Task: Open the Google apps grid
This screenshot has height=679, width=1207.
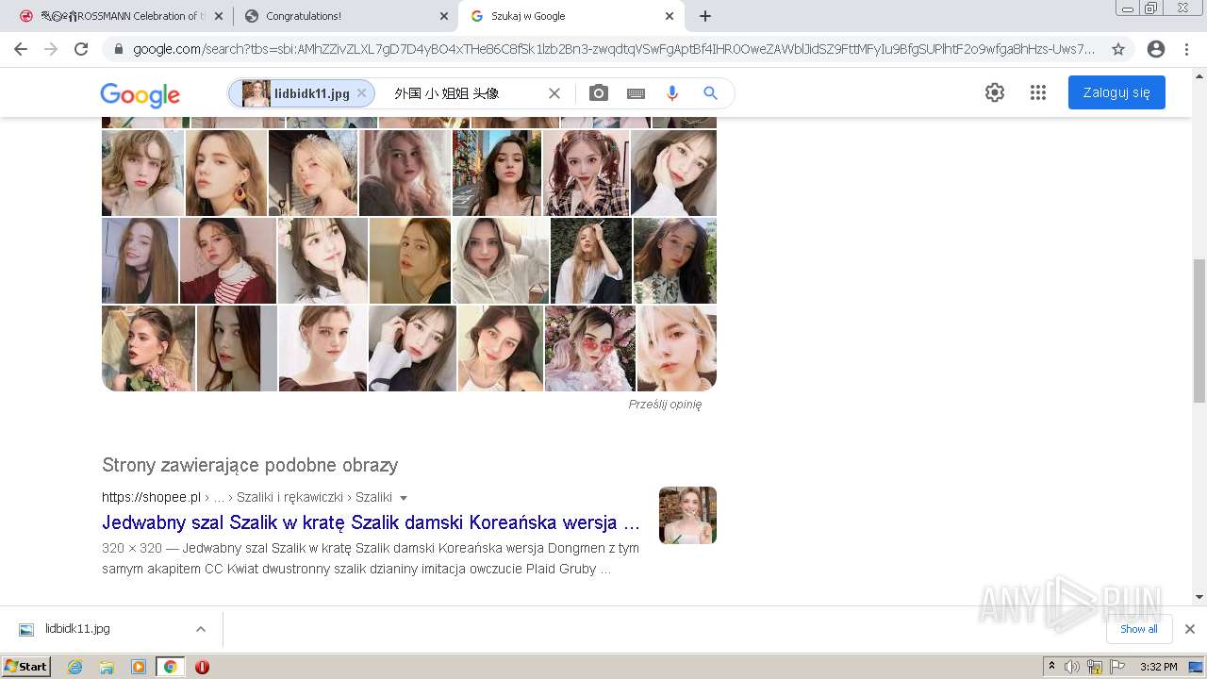Action: (1037, 92)
